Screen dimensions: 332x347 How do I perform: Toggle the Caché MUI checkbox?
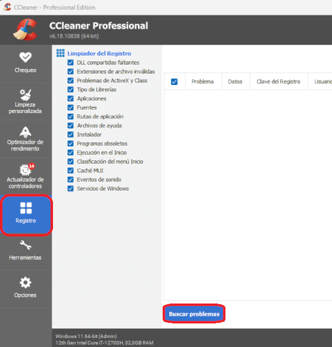click(70, 171)
